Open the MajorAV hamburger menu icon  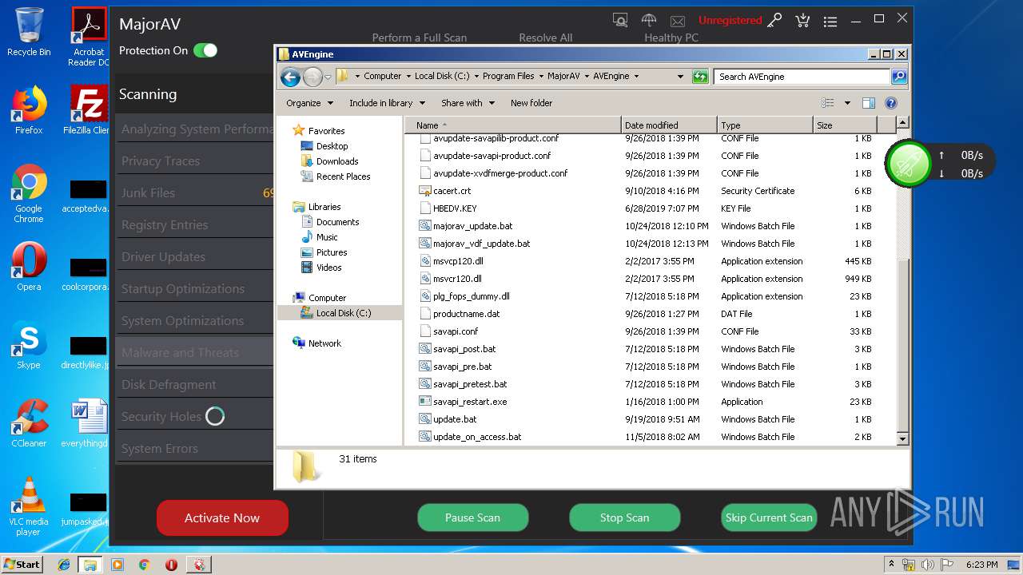click(830, 21)
